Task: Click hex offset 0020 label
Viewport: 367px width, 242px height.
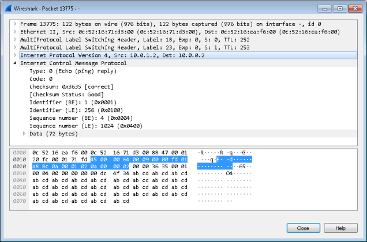Action: click(20, 167)
